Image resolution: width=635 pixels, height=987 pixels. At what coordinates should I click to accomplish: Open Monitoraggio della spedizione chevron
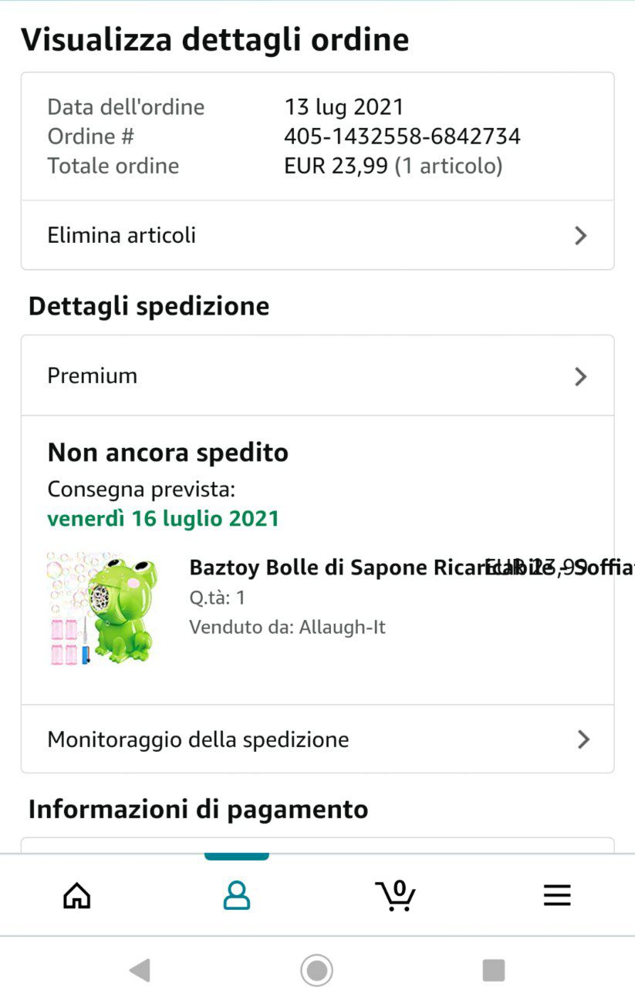[583, 740]
